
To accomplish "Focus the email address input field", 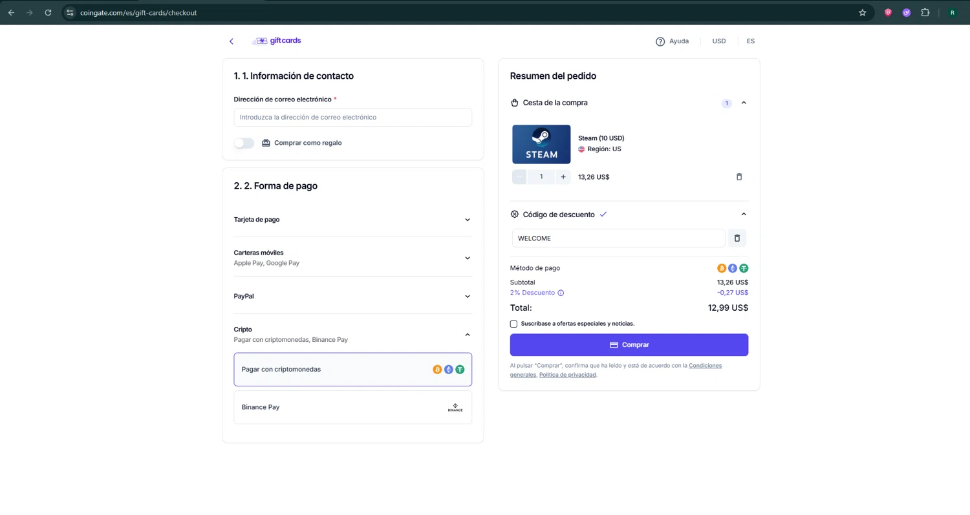I will point(353,117).
